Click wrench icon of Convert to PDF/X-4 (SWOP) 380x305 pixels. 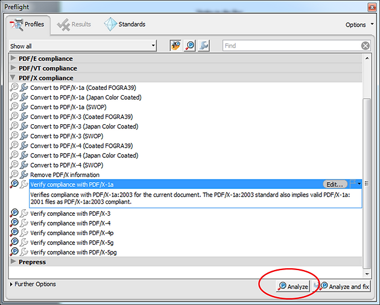[24, 165]
